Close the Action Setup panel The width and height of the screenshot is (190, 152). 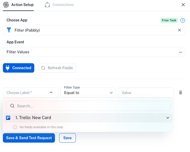tap(183, 5)
